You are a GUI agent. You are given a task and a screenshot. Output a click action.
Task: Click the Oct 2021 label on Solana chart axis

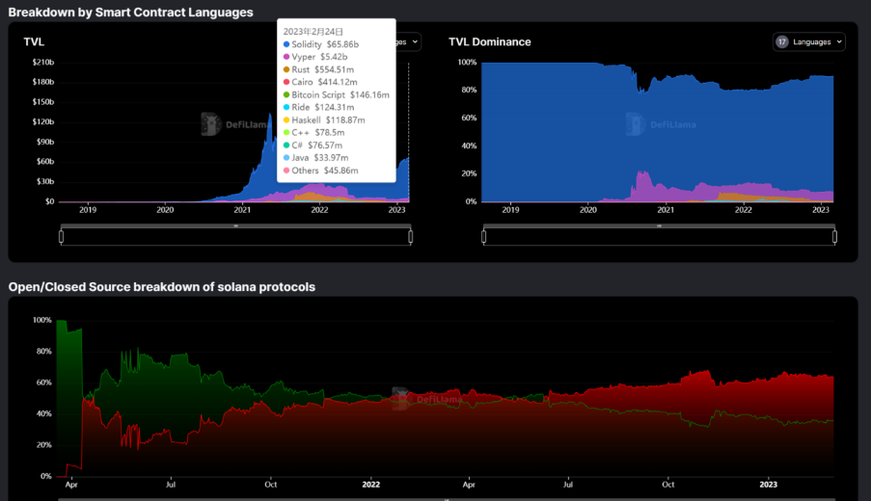tap(270, 485)
